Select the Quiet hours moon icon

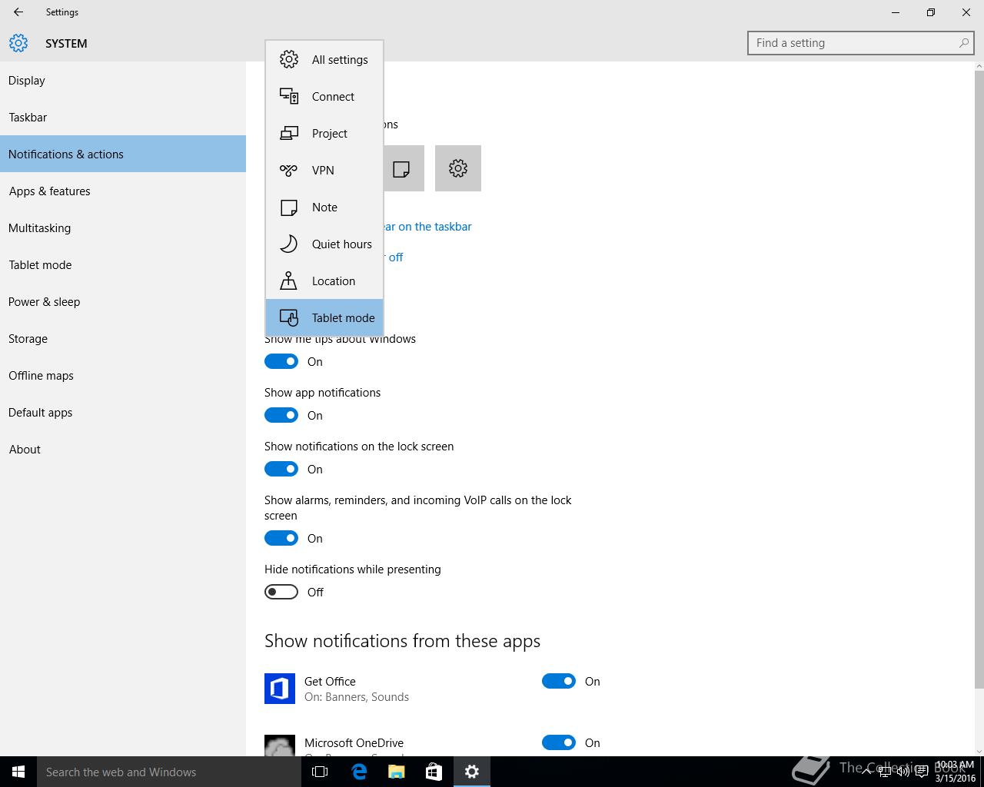(x=289, y=244)
